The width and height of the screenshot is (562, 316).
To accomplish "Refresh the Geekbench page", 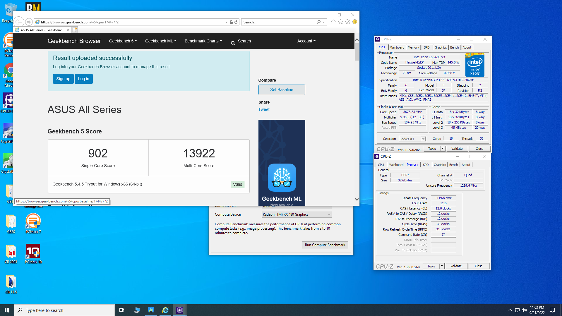I will [236, 22].
